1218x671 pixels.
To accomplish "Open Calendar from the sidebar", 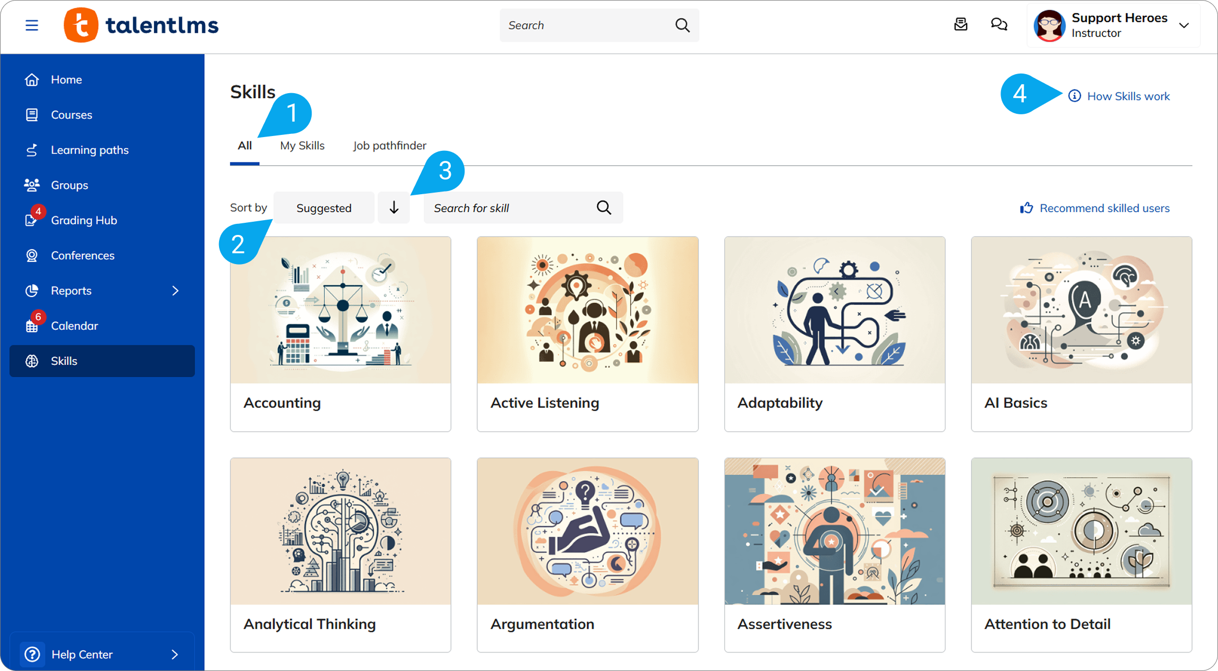I will point(74,326).
